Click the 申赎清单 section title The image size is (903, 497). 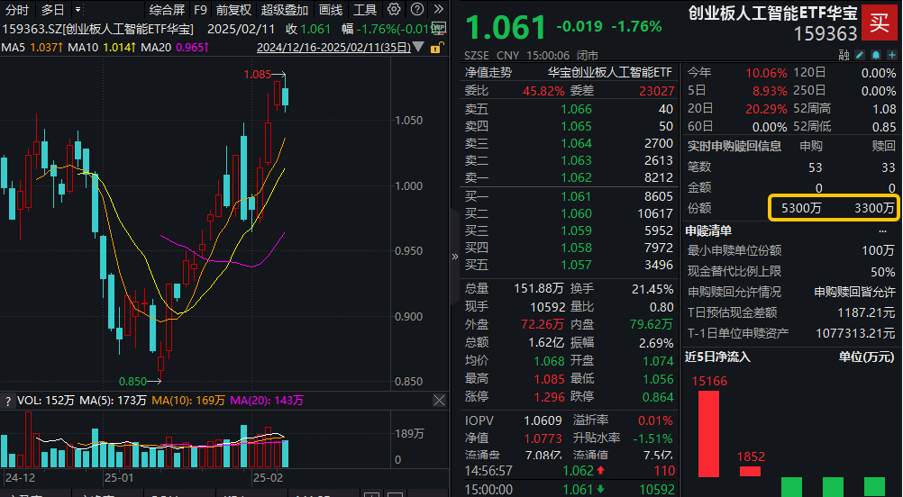point(708,231)
